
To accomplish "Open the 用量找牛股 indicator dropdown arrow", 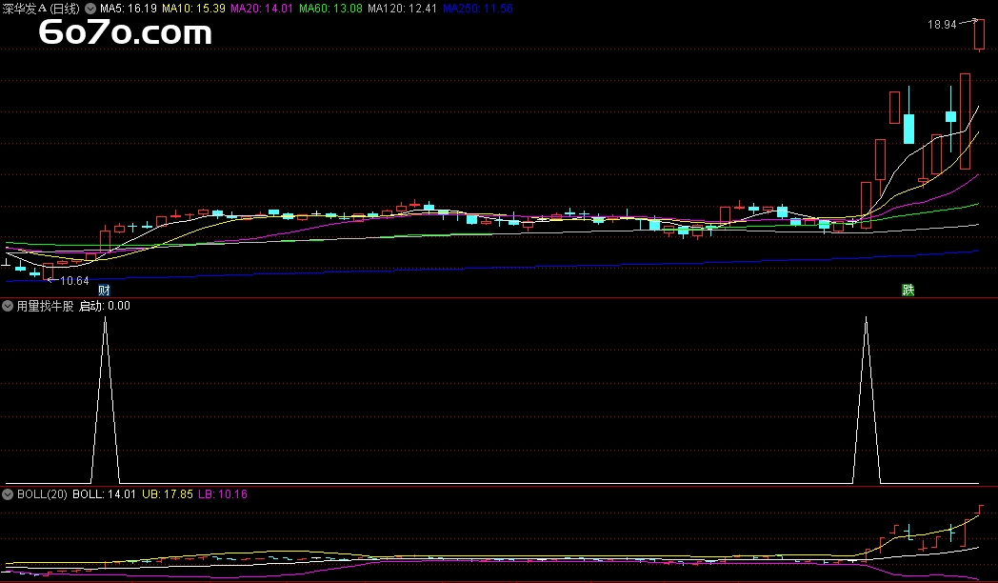I will pyautogui.click(x=8, y=306).
